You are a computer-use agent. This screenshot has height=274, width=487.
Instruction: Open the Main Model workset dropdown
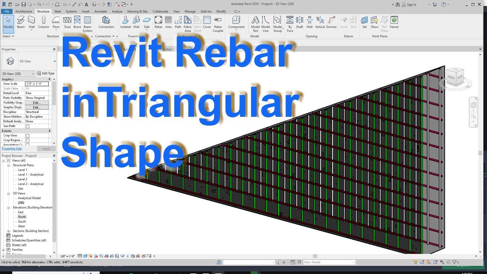(329, 262)
